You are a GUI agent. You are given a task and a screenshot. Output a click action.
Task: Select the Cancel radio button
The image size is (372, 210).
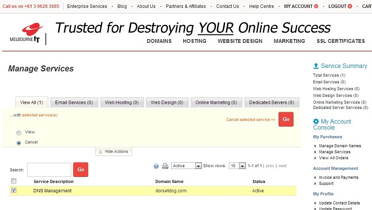point(19,143)
